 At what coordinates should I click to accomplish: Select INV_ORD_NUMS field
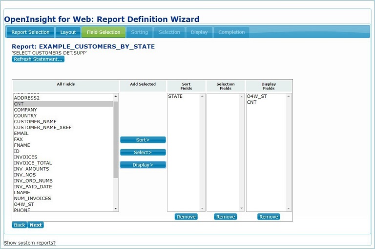[x=63, y=181]
